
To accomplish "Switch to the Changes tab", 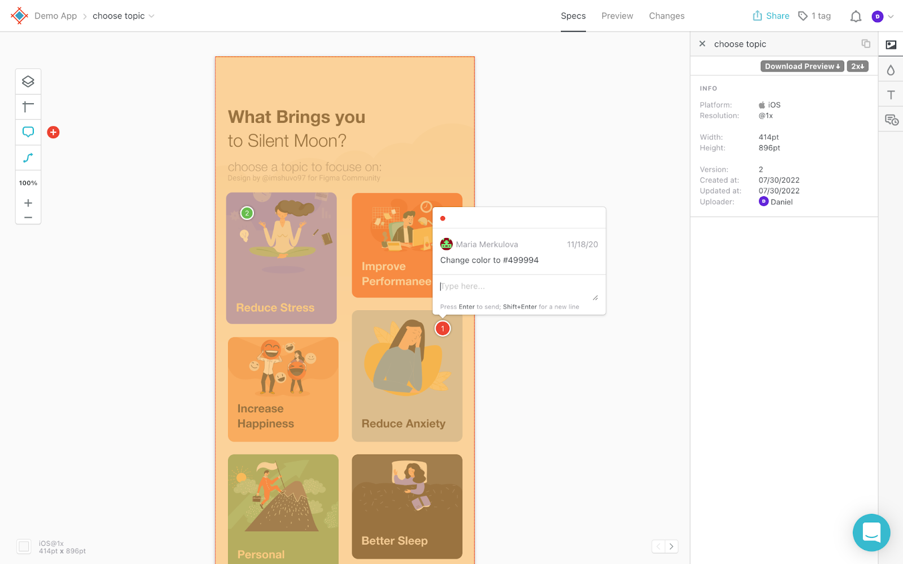I will (667, 16).
